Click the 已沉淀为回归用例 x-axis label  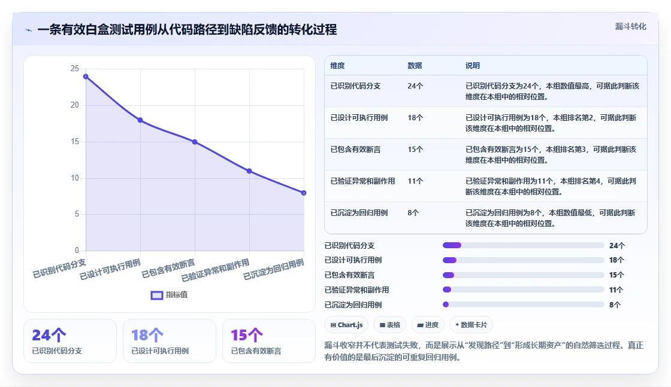pos(273,269)
